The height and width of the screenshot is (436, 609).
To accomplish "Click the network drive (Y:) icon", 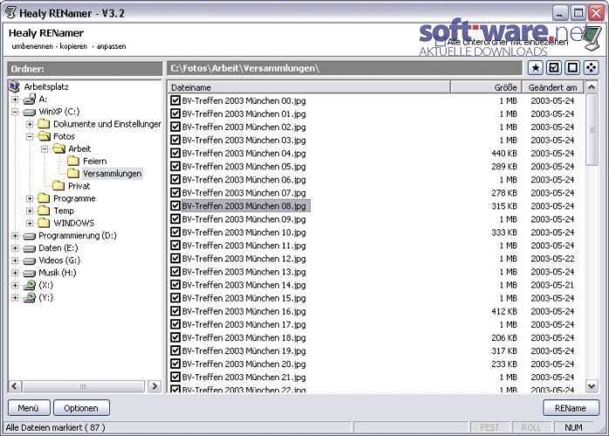I will point(30,297).
